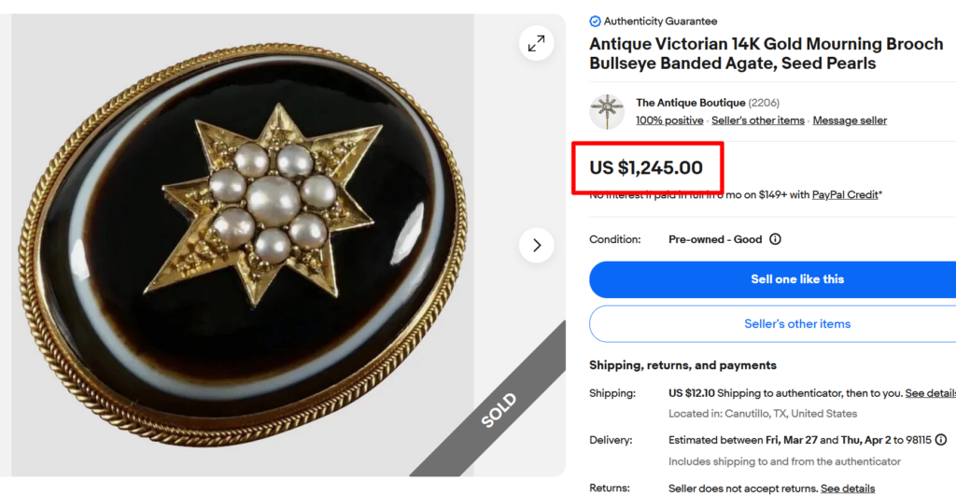Image resolution: width=956 pixels, height=496 pixels.
Task: Click the Authenticity Guarantee checkmark icon
Action: (596, 21)
